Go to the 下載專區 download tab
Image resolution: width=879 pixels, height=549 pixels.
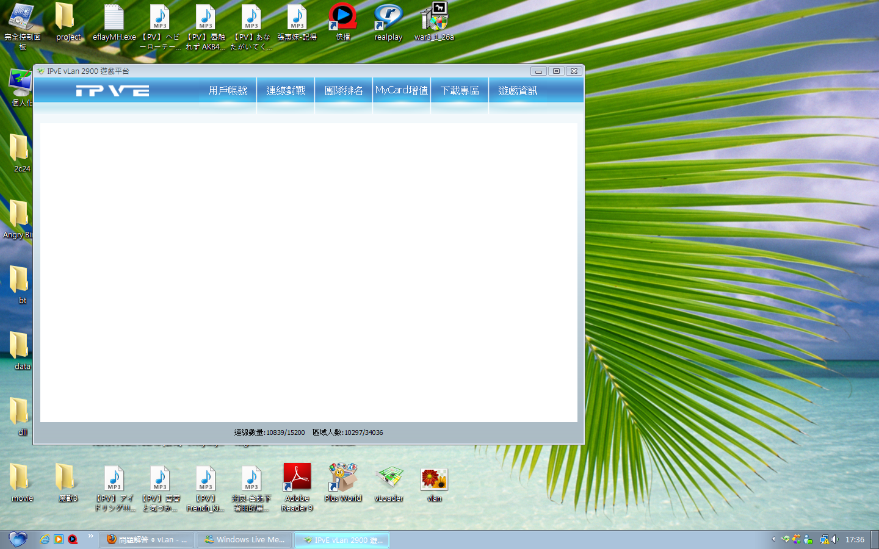460,91
